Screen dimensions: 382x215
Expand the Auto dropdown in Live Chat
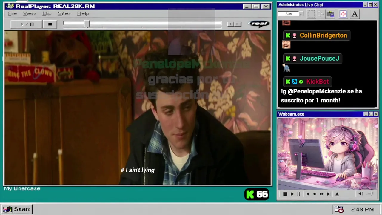(x=301, y=14)
